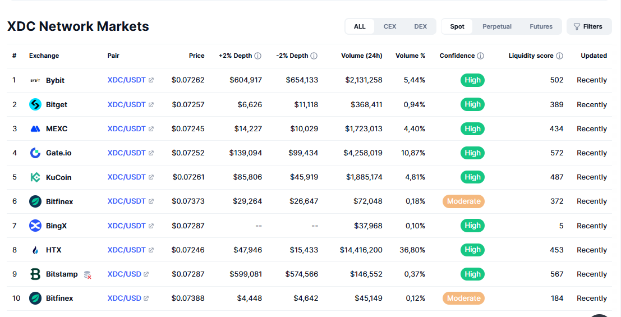The height and width of the screenshot is (317, 621).
Task: Click the KuCoin exchange logo
Action: point(35,177)
